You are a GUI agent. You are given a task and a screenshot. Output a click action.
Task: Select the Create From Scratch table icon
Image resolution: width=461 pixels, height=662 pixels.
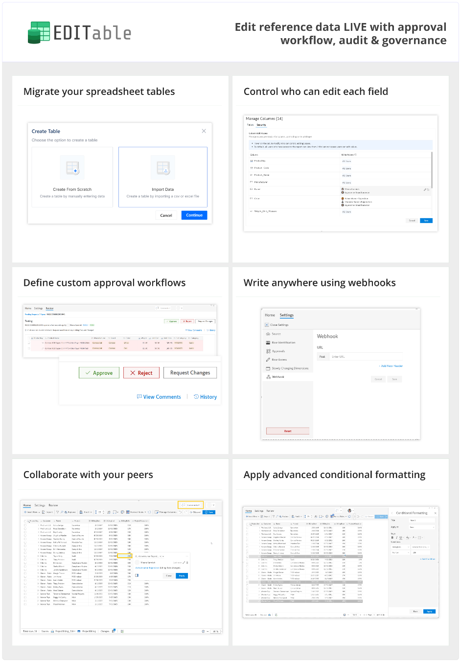[72, 168]
